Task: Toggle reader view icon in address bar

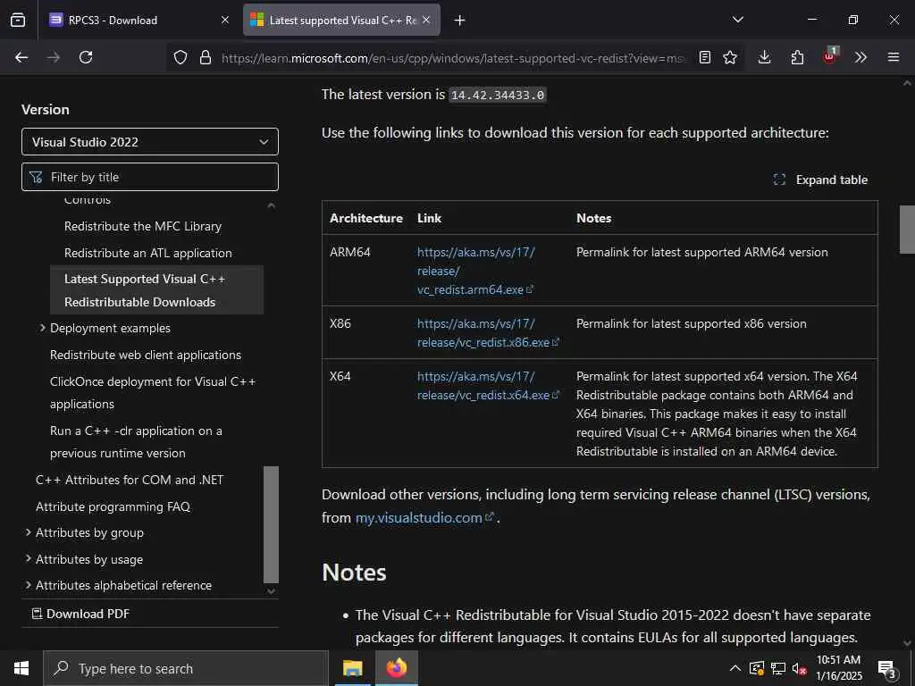Action: pos(705,57)
